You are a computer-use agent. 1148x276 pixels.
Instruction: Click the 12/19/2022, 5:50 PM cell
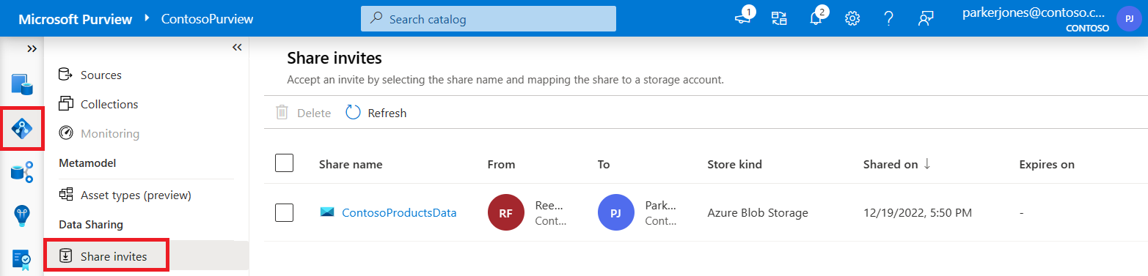(x=918, y=213)
